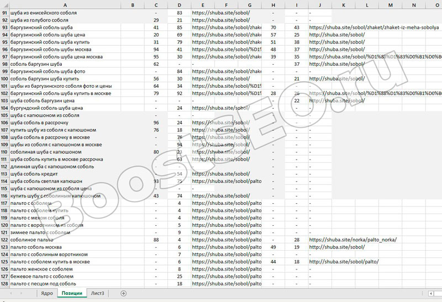Select column A header

click(65, 5)
